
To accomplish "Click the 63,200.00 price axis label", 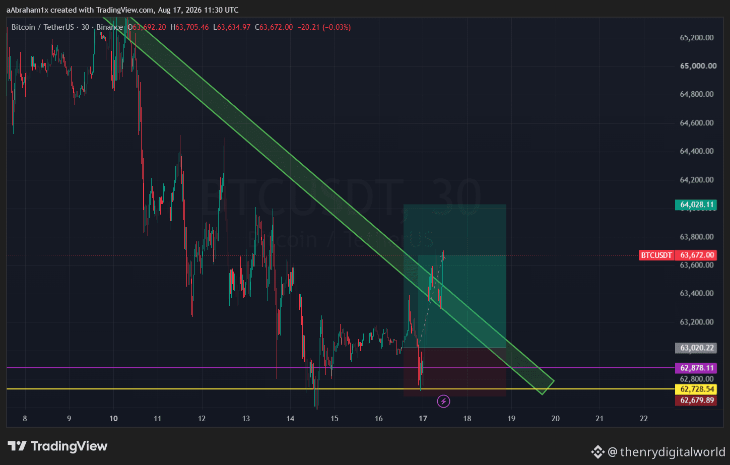I will pos(697,322).
